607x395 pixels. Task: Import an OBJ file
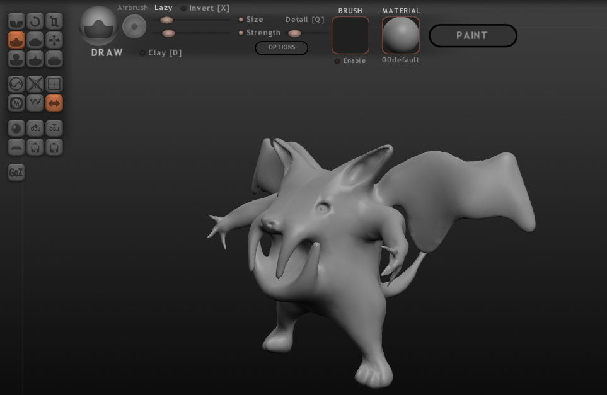click(35, 128)
